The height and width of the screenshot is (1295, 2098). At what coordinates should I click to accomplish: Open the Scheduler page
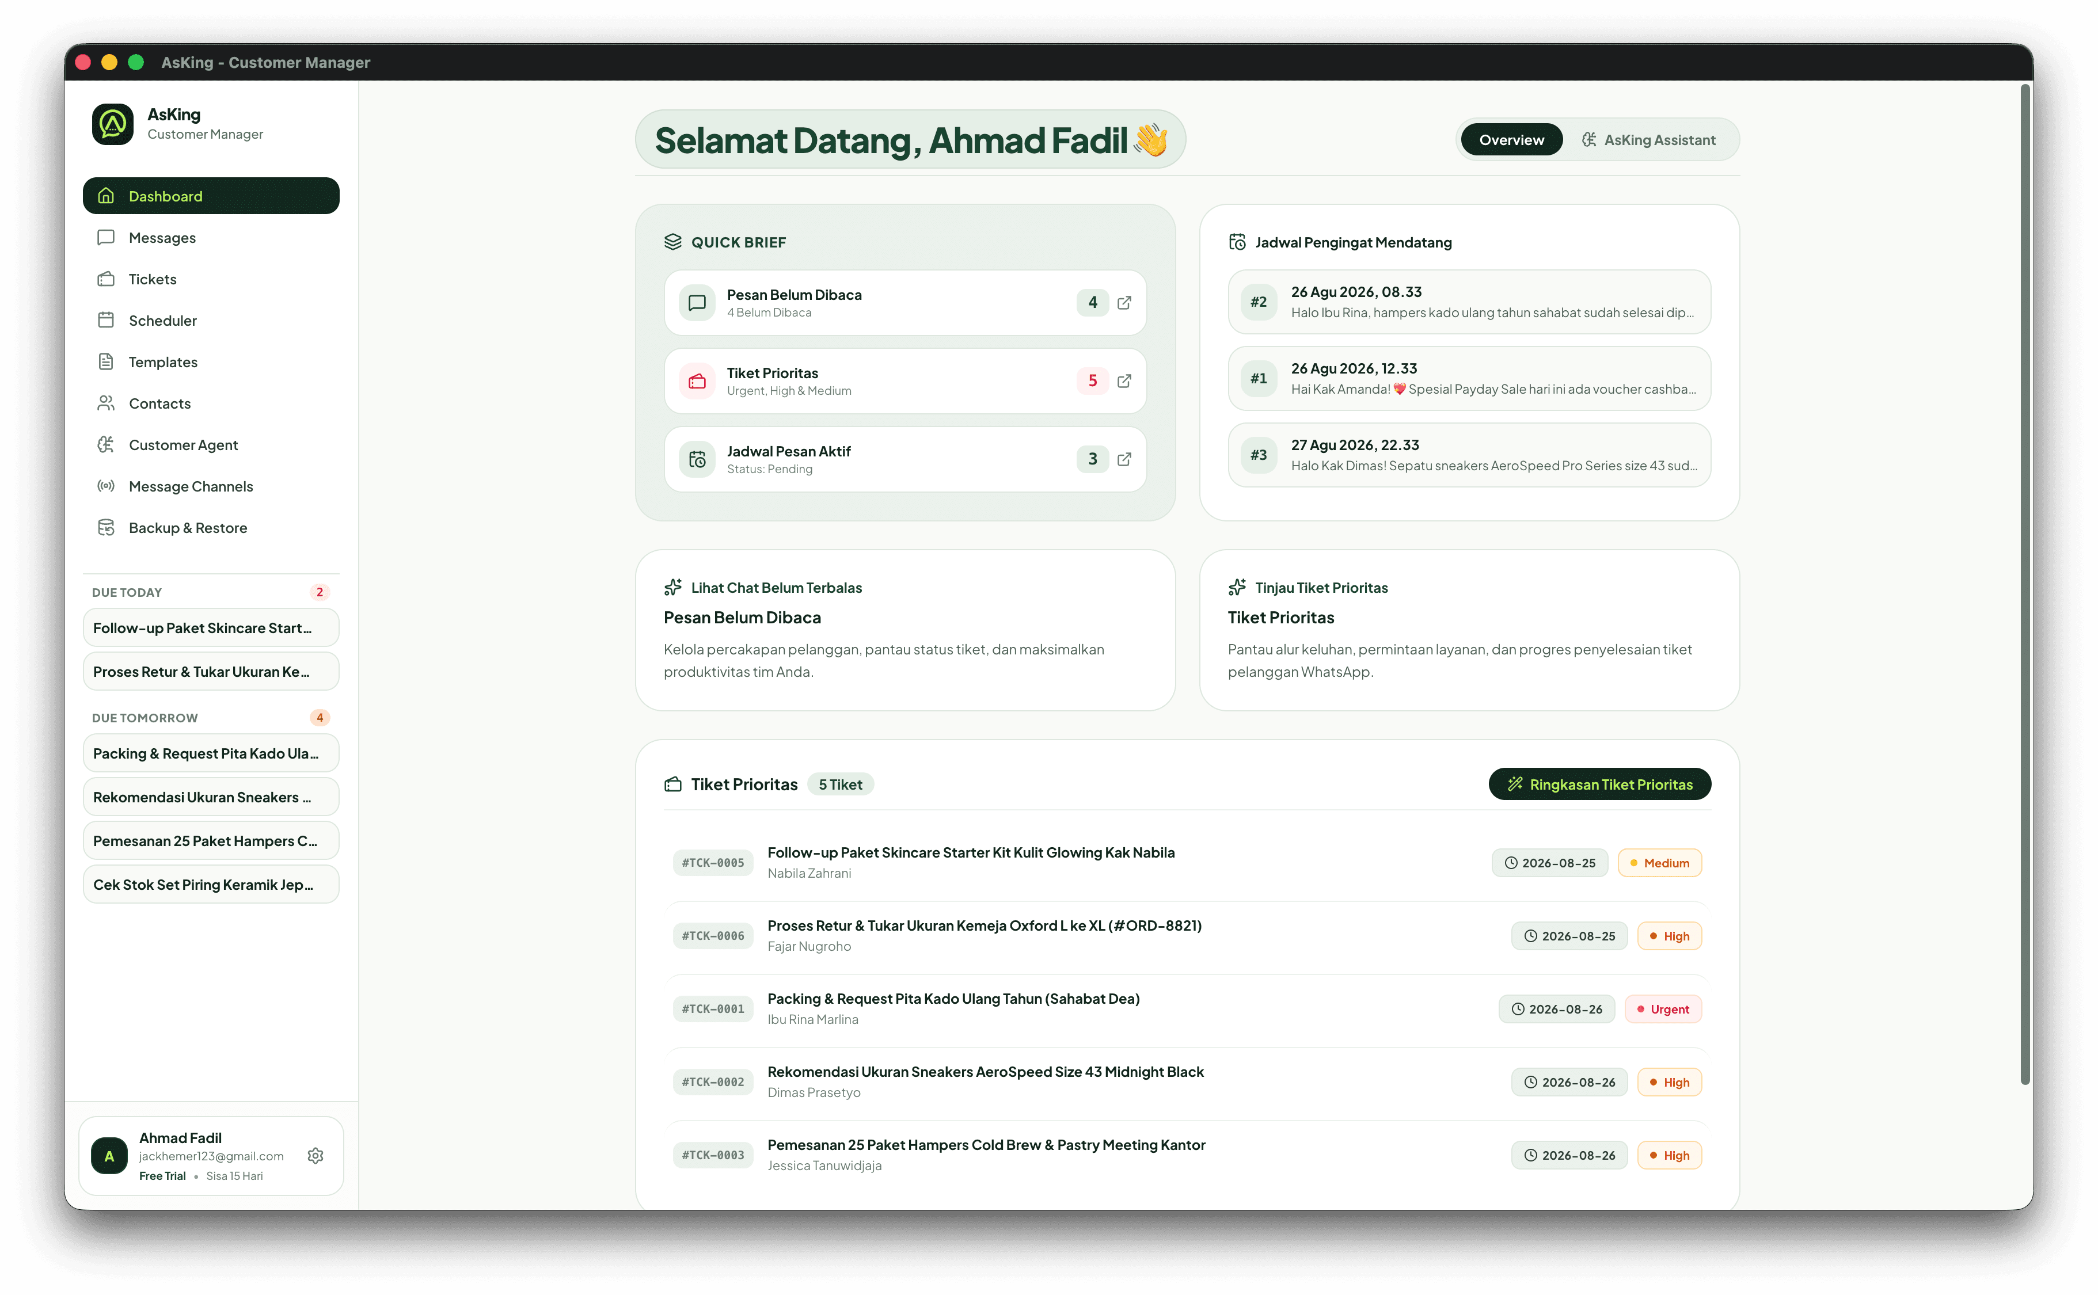(x=211, y=321)
